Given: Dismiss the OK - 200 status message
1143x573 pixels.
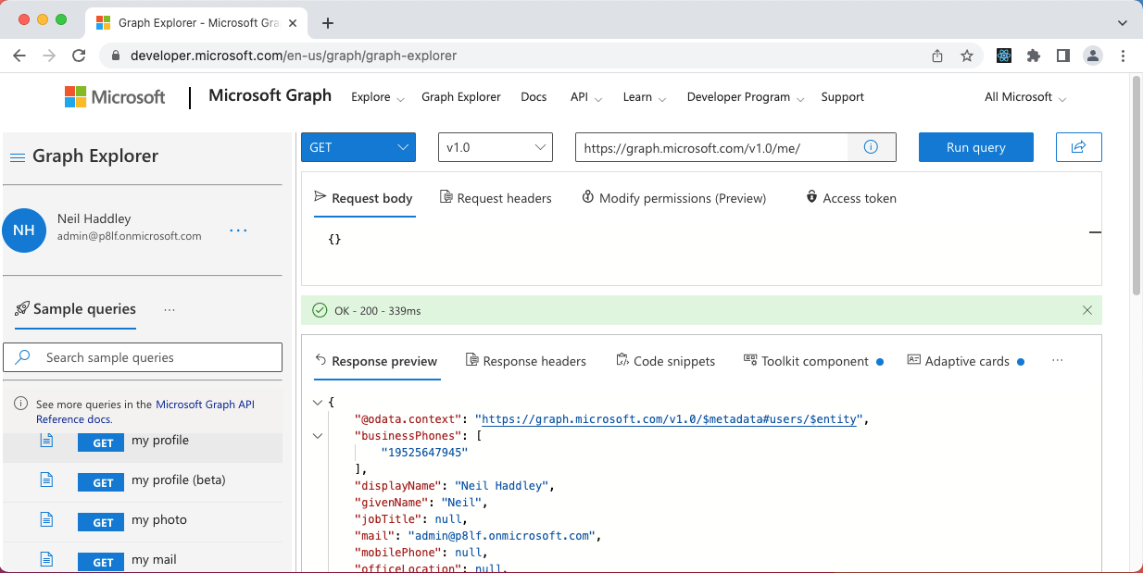Looking at the screenshot, I should pyautogui.click(x=1087, y=310).
